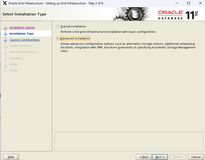Click the Select Installation Type heading

click(x=24, y=14)
